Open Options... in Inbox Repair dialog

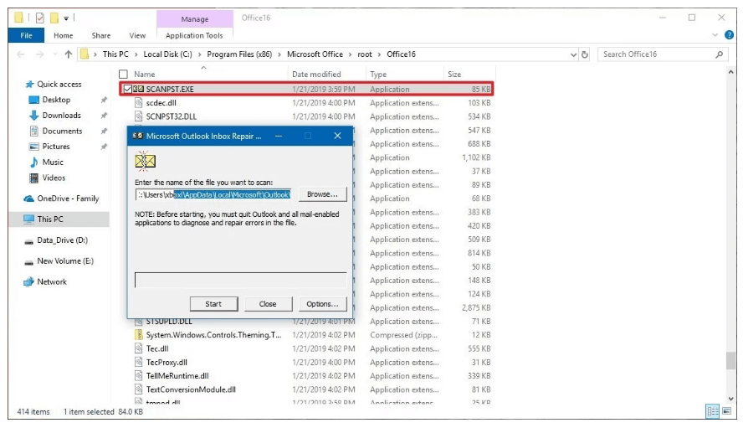pos(322,304)
